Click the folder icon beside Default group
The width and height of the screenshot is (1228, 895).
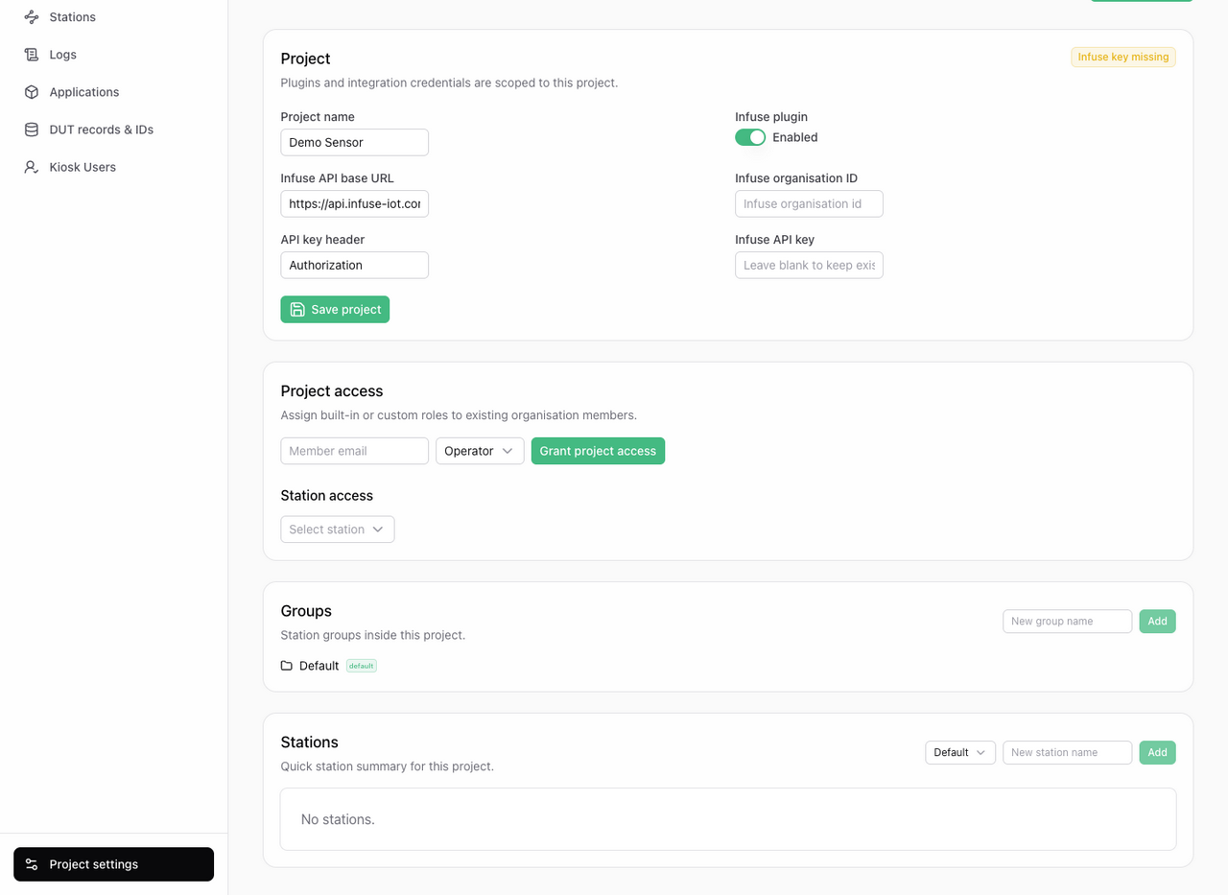tap(287, 666)
